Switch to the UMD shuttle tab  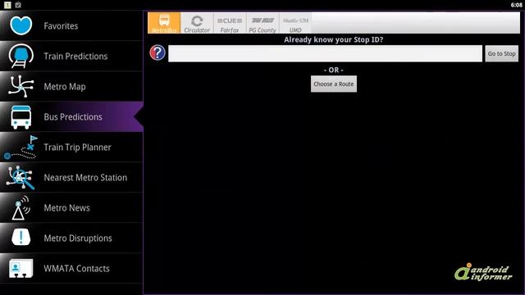(x=295, y=23)
